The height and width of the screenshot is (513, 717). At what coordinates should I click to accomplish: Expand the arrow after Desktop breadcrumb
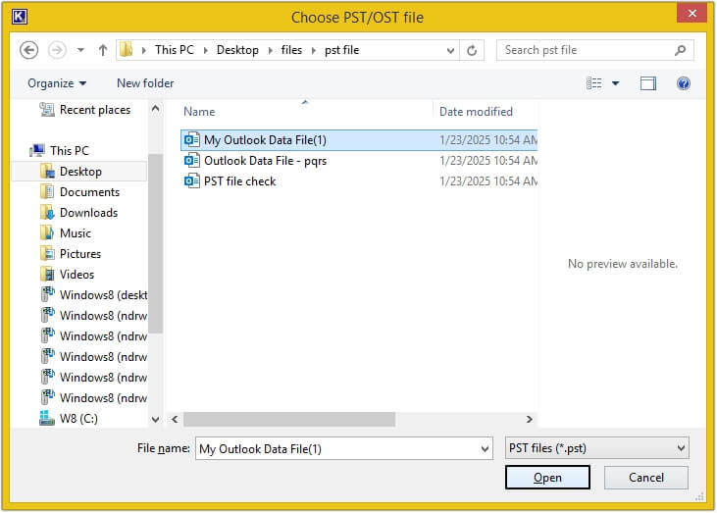pyautogui.click(x=271, y=50)
